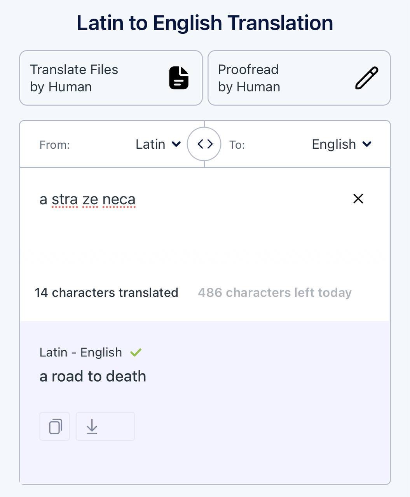The width and height of the screenshot is (410, 497).
Task: Click the green checkmark icon
Action: coord(136,353)
